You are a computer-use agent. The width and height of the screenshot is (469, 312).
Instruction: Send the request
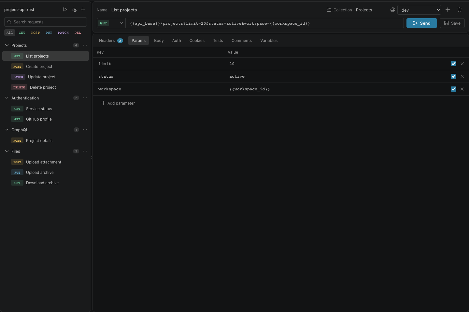[x=422, y=23]
